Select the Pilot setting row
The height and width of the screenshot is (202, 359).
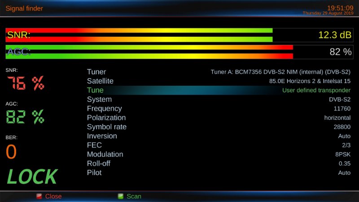tap(219, 173)
